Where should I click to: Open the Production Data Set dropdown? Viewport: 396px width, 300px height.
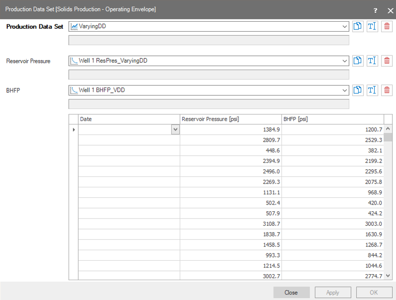(345, 27)
